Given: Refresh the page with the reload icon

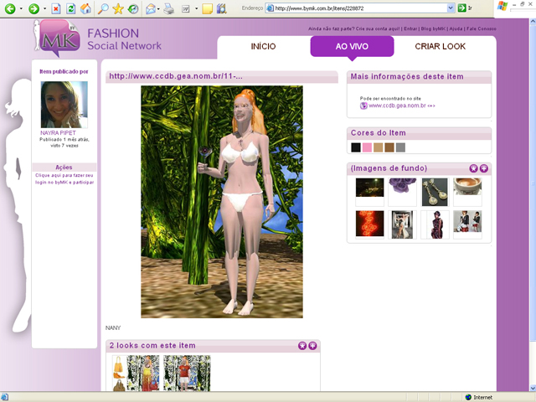Looking at the screenshot, I should [70, 8].
